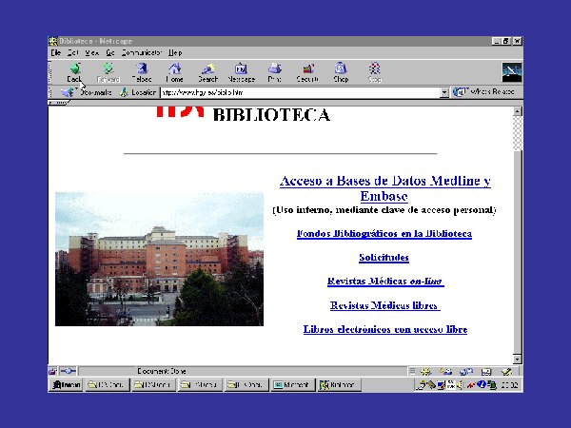Viewport: 571px width, 428px height.
Task: Click the vertical scrollbar thumb
Action: pos(518,253)
